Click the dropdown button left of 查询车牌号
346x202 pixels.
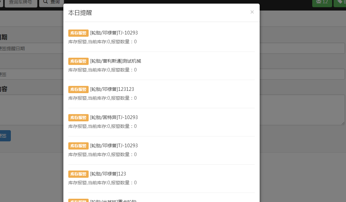pos(1,2)
